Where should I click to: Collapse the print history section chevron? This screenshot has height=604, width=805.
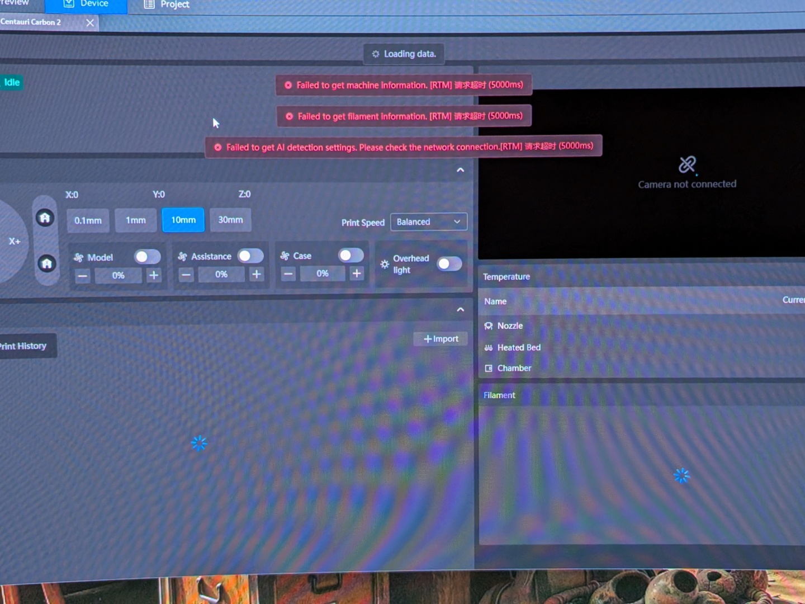pos(460,309)
